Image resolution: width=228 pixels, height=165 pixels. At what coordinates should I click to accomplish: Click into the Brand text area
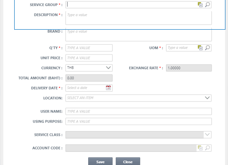[139, 34]
